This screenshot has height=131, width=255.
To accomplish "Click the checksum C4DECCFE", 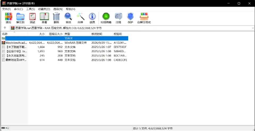I will coord(120,60).
